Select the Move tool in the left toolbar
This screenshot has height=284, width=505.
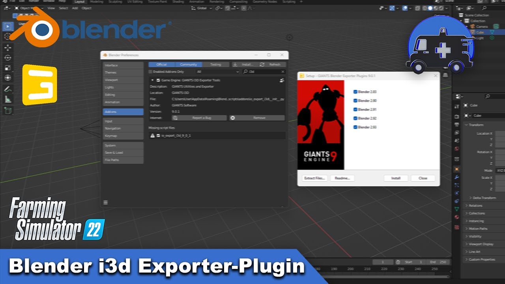pyautogui.click(x=8, y=47)
